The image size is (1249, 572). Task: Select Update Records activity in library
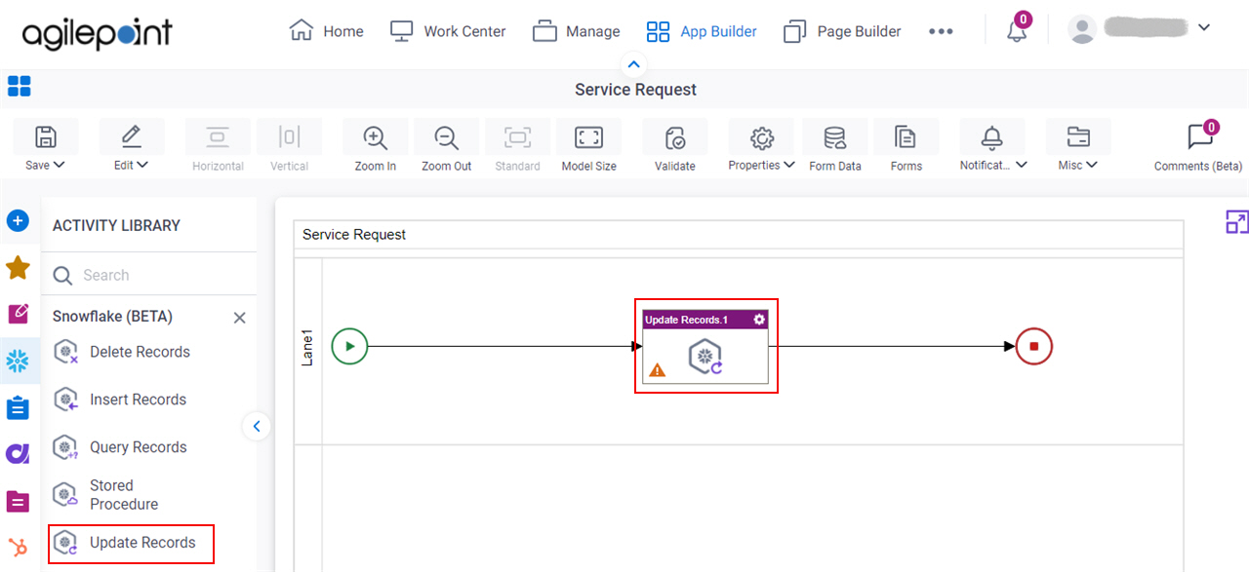click(x=131, y=543)
